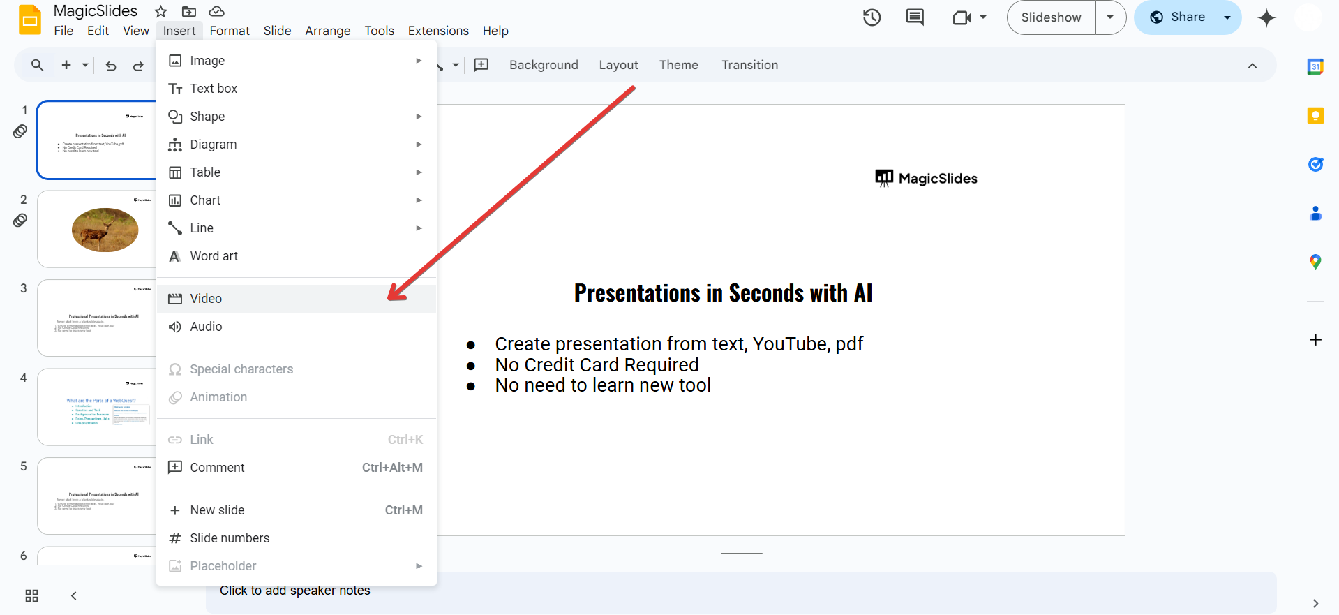Open the File menu
This screenshot has width=1339, height=615.
click(x=63, y=31)
